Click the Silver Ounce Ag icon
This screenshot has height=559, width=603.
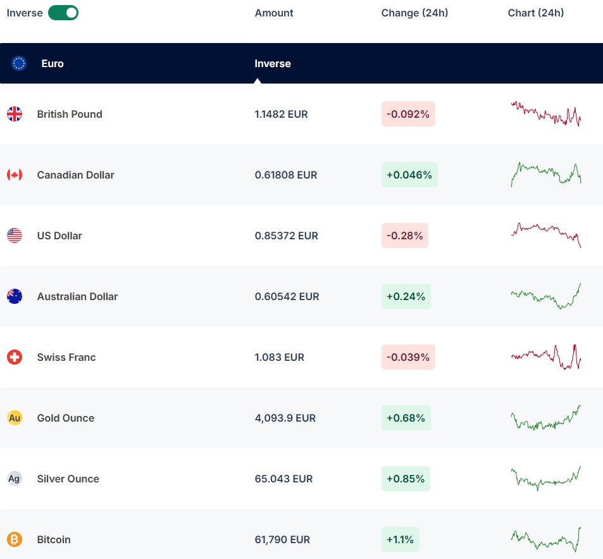(15, 479)
